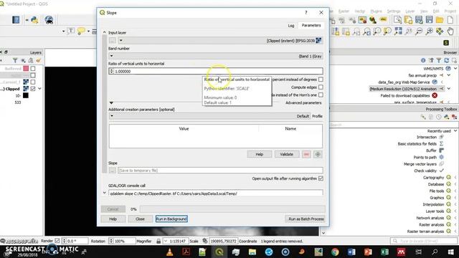Click the Save Project As icon
Screen dimensions: 459x258
[x=419, y=20]
